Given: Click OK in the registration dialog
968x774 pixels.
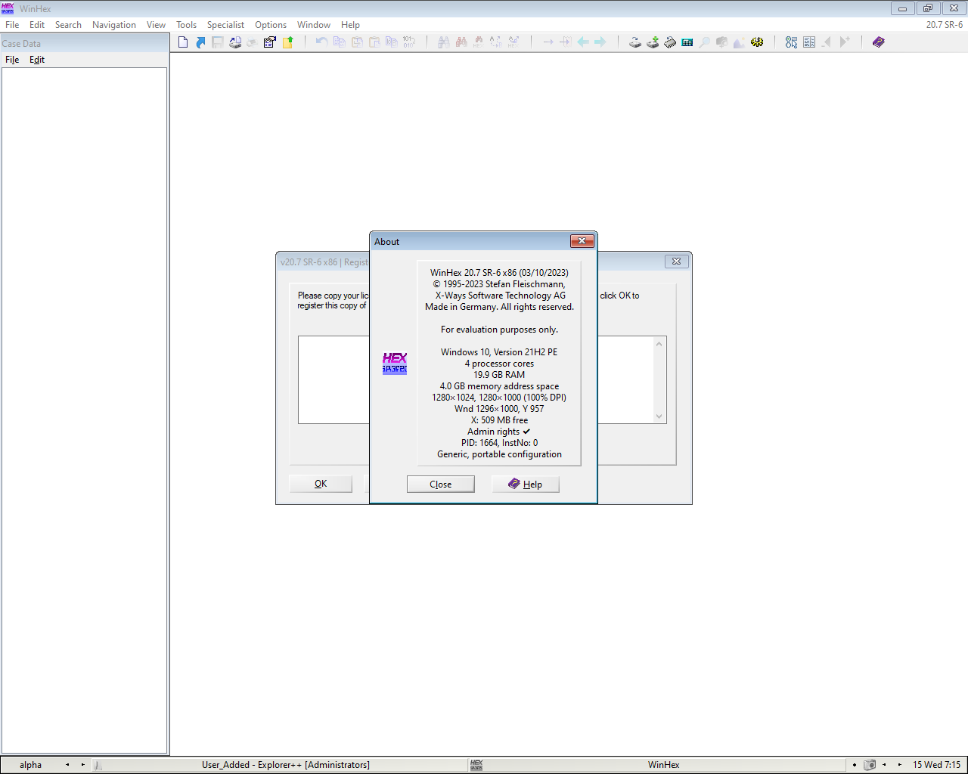Looking at the screenshot, I should 321,484.
